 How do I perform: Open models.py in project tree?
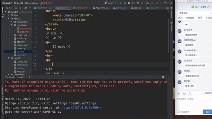tap(21, 45)
